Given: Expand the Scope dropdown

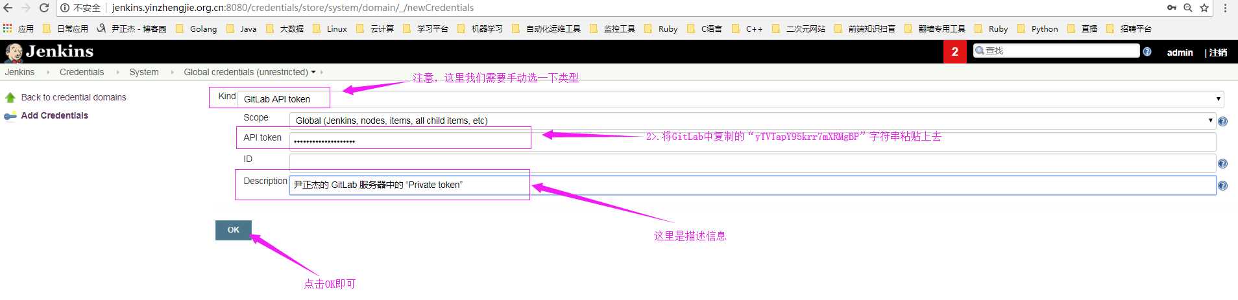Looking at the screenshot, I should click(753, 121).
